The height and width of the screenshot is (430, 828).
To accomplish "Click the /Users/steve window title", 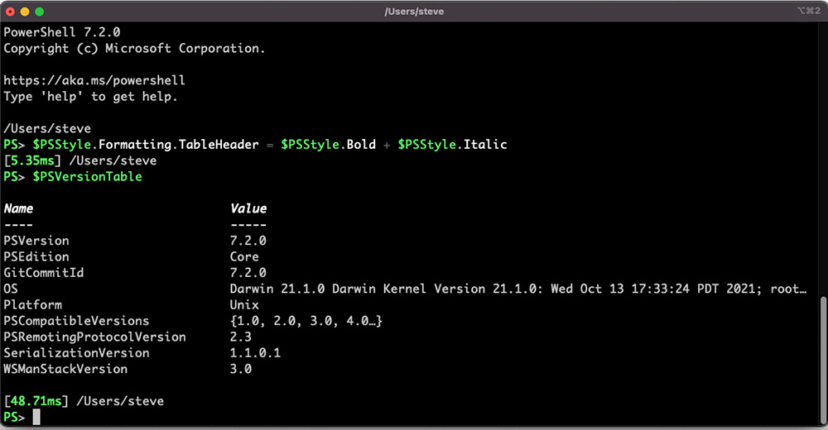I will [x=414, y=11].
